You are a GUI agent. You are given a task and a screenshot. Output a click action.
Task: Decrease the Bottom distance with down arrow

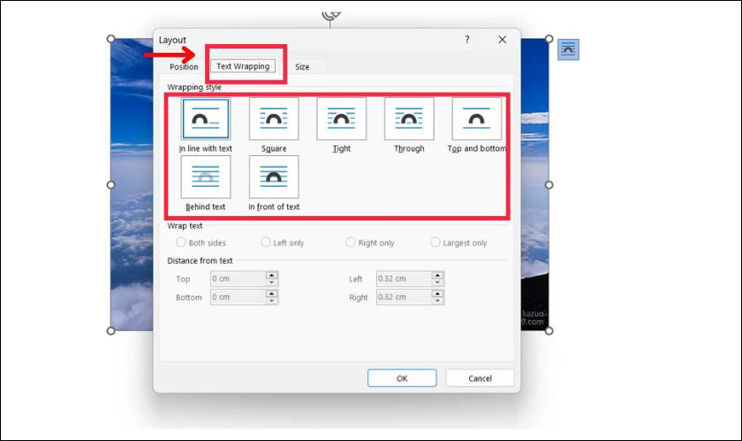pyautogui.click(x=272, y=301)
